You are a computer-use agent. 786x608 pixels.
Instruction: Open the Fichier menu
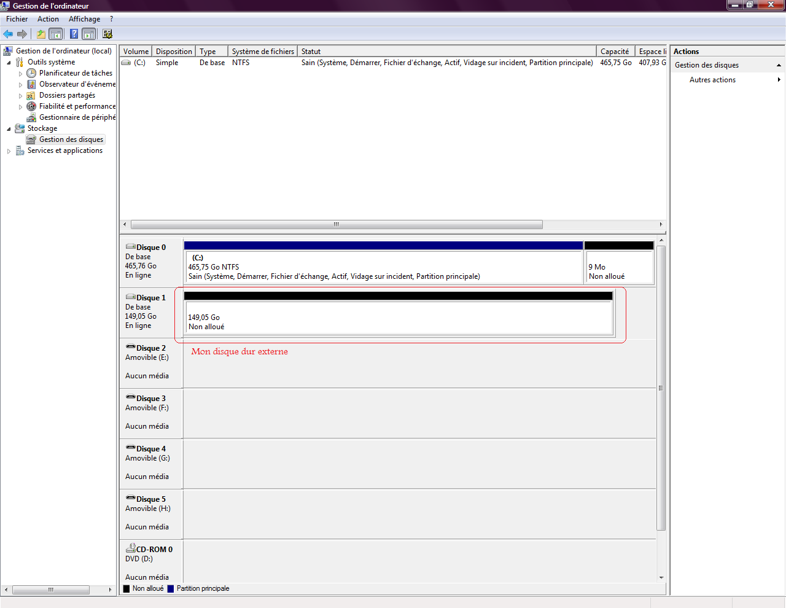pos(17,19)
